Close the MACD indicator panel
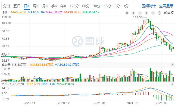178x106 pixels. click(x=172, y=84)
